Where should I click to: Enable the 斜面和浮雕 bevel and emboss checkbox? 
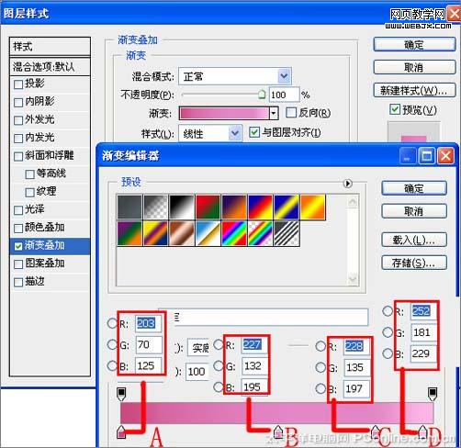point(18,156)
